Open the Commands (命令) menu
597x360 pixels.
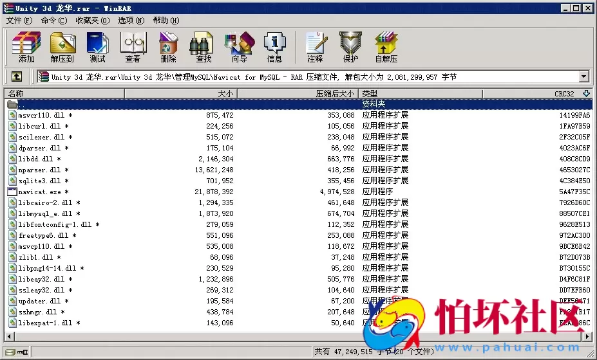54,21
